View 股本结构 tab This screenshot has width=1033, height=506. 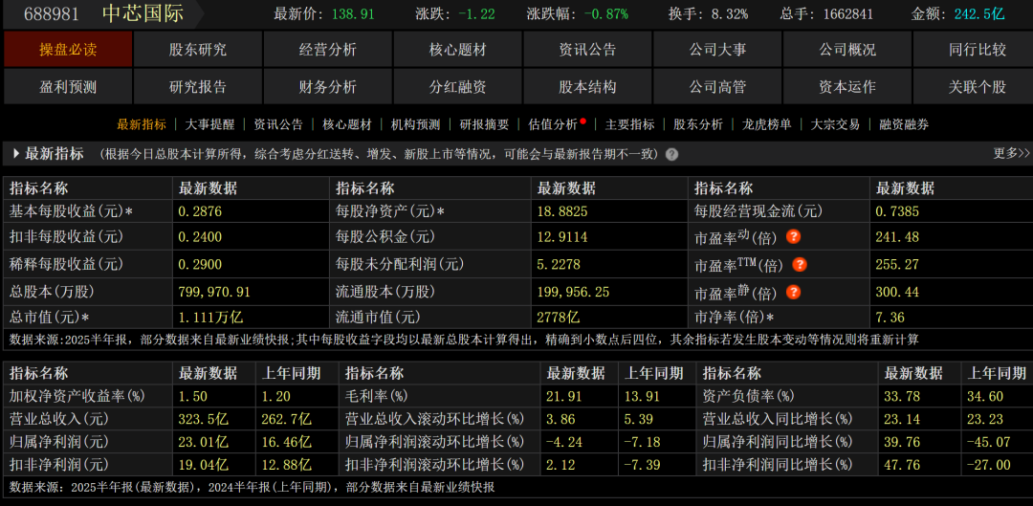[x=587, y=86]
